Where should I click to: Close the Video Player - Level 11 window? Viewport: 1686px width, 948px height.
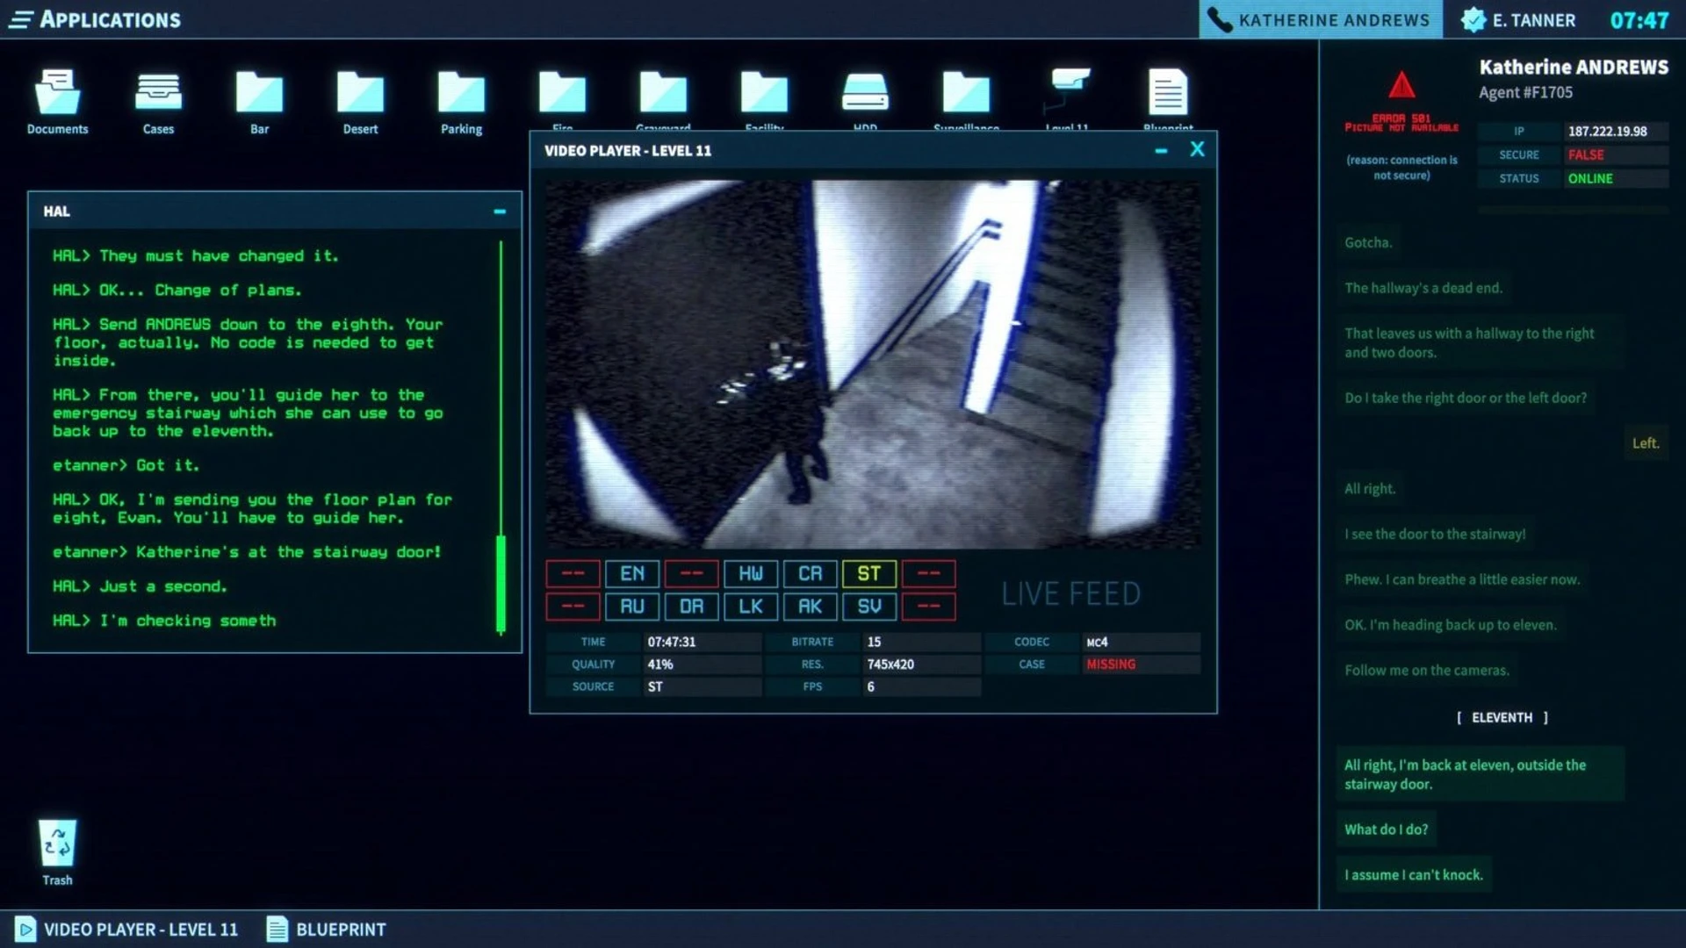coord(1197,149)
